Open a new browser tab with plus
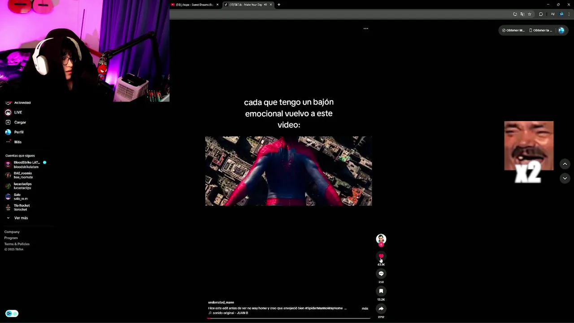Viewport: 574px width, 323px height. click(278, 4)
